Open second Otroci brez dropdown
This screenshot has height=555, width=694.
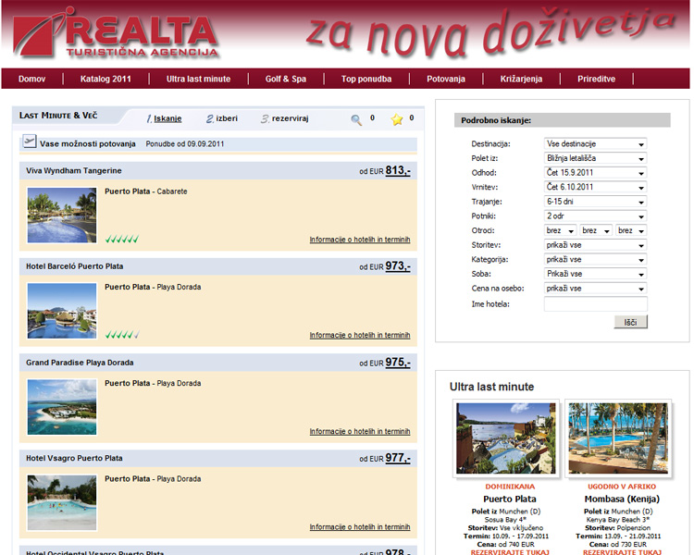pos(596,230)
